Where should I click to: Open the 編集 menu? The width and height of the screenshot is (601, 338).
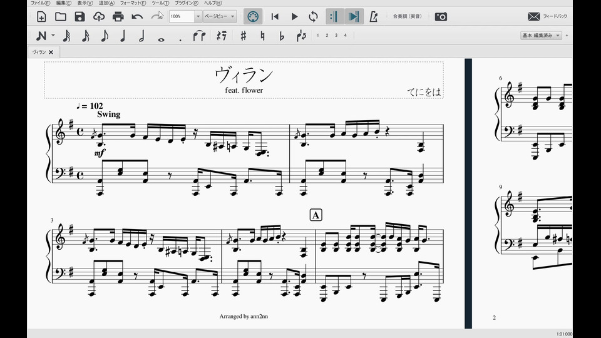(x=64, y=3)
